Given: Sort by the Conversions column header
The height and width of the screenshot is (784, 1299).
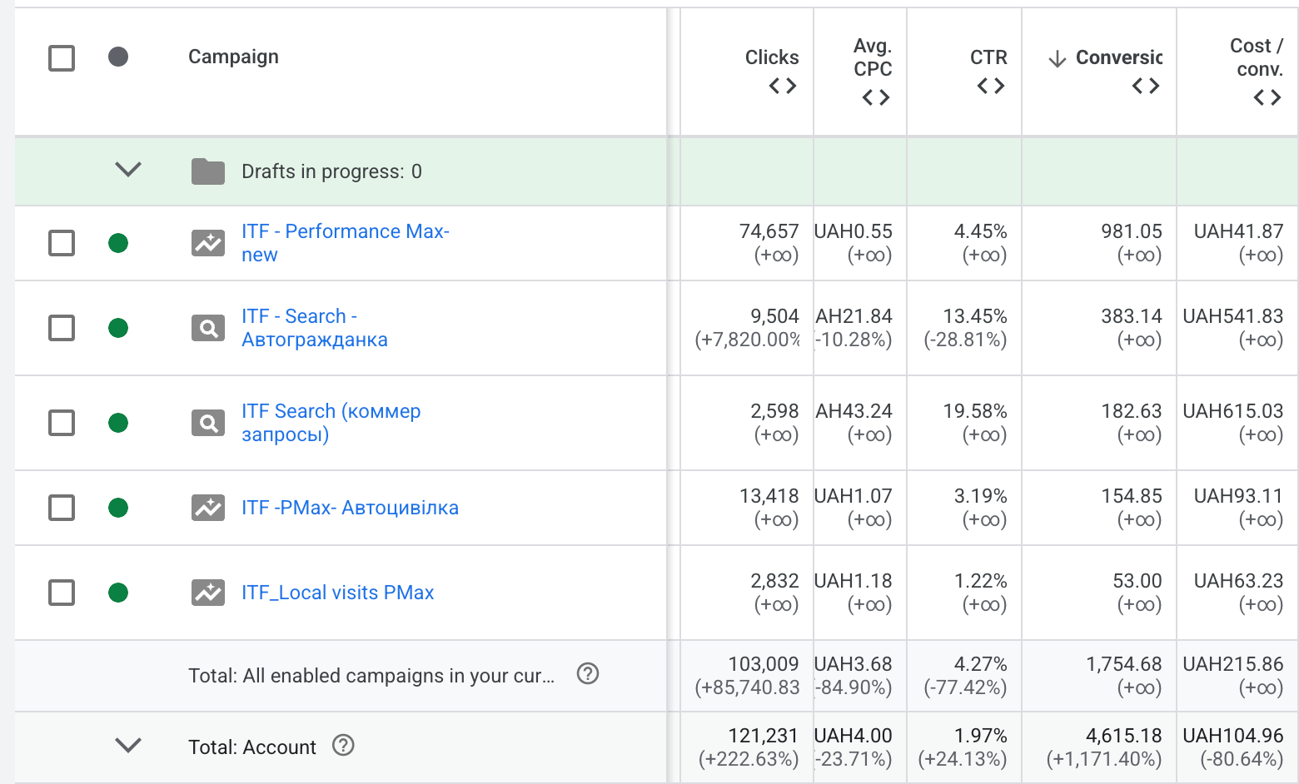Looking at the screenshot, I should [x=1117, y=57].
